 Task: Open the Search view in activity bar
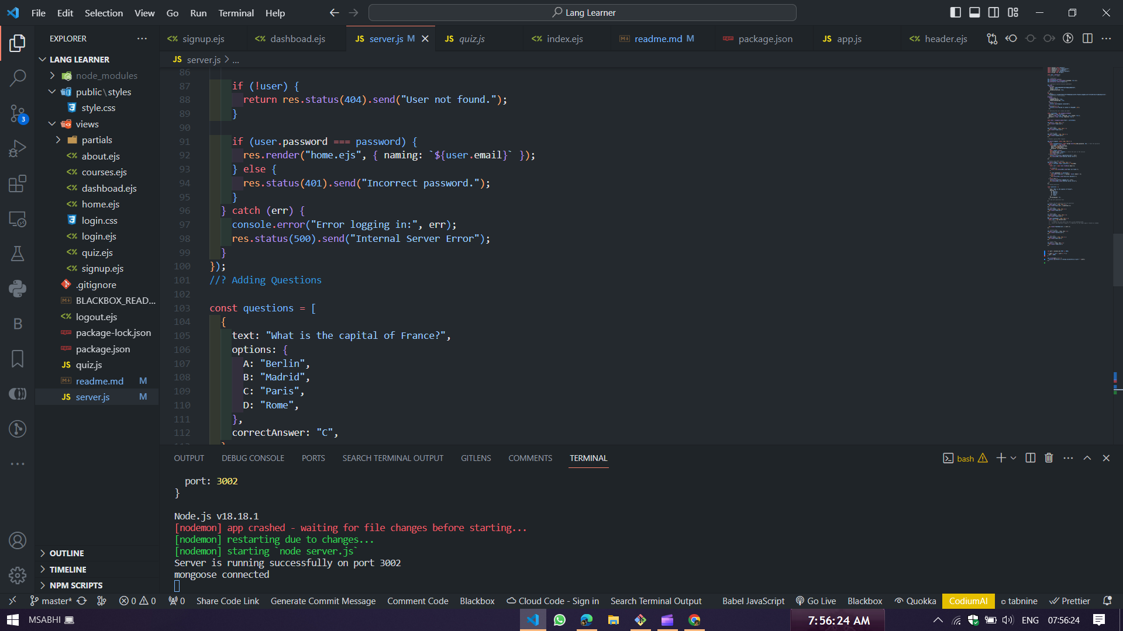[x=18, y=78]
